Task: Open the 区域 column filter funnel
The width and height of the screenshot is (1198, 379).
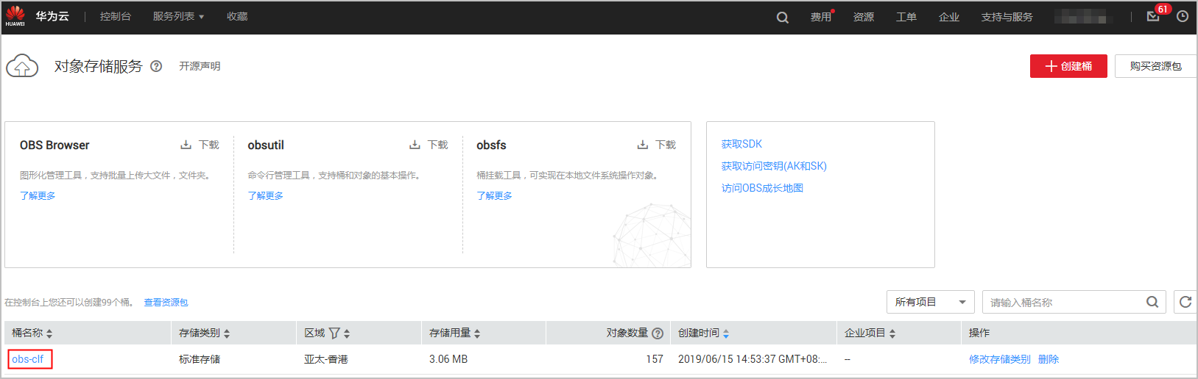Action: pyautogui.click(x=334, y=333)
